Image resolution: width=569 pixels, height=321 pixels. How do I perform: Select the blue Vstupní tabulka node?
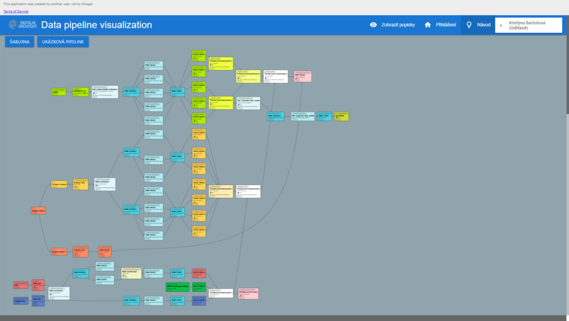coord(199,300)
